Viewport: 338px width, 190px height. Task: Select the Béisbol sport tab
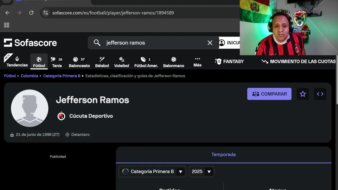click(102, 62)
